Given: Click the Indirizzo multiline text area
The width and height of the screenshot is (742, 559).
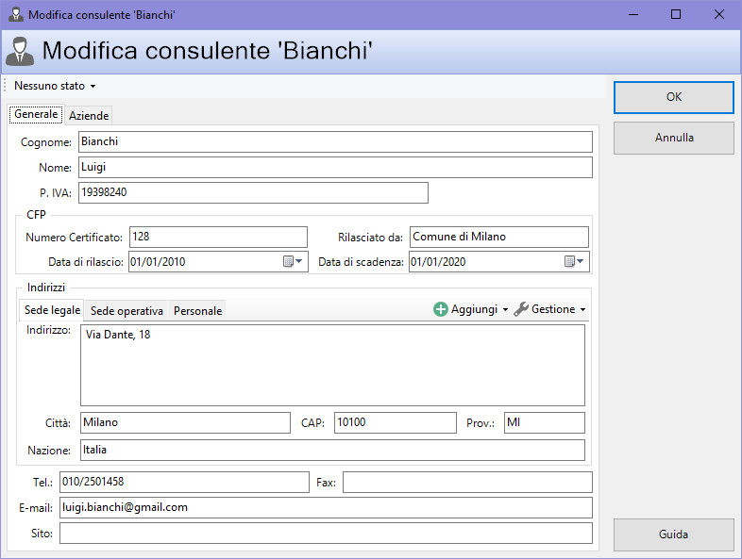Looking at the screenshot, I should (x=332, y=365).
